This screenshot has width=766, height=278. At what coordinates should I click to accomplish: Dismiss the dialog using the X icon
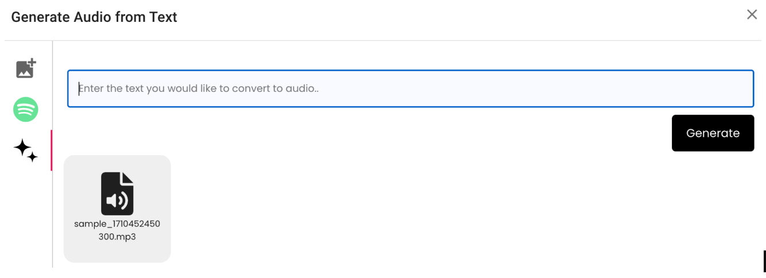tap(752, 15)
